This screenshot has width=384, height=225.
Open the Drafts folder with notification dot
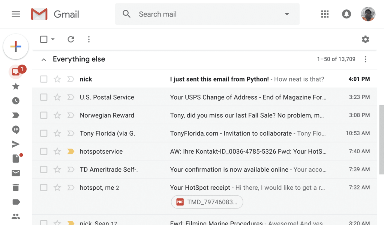(x=16, y=159)
